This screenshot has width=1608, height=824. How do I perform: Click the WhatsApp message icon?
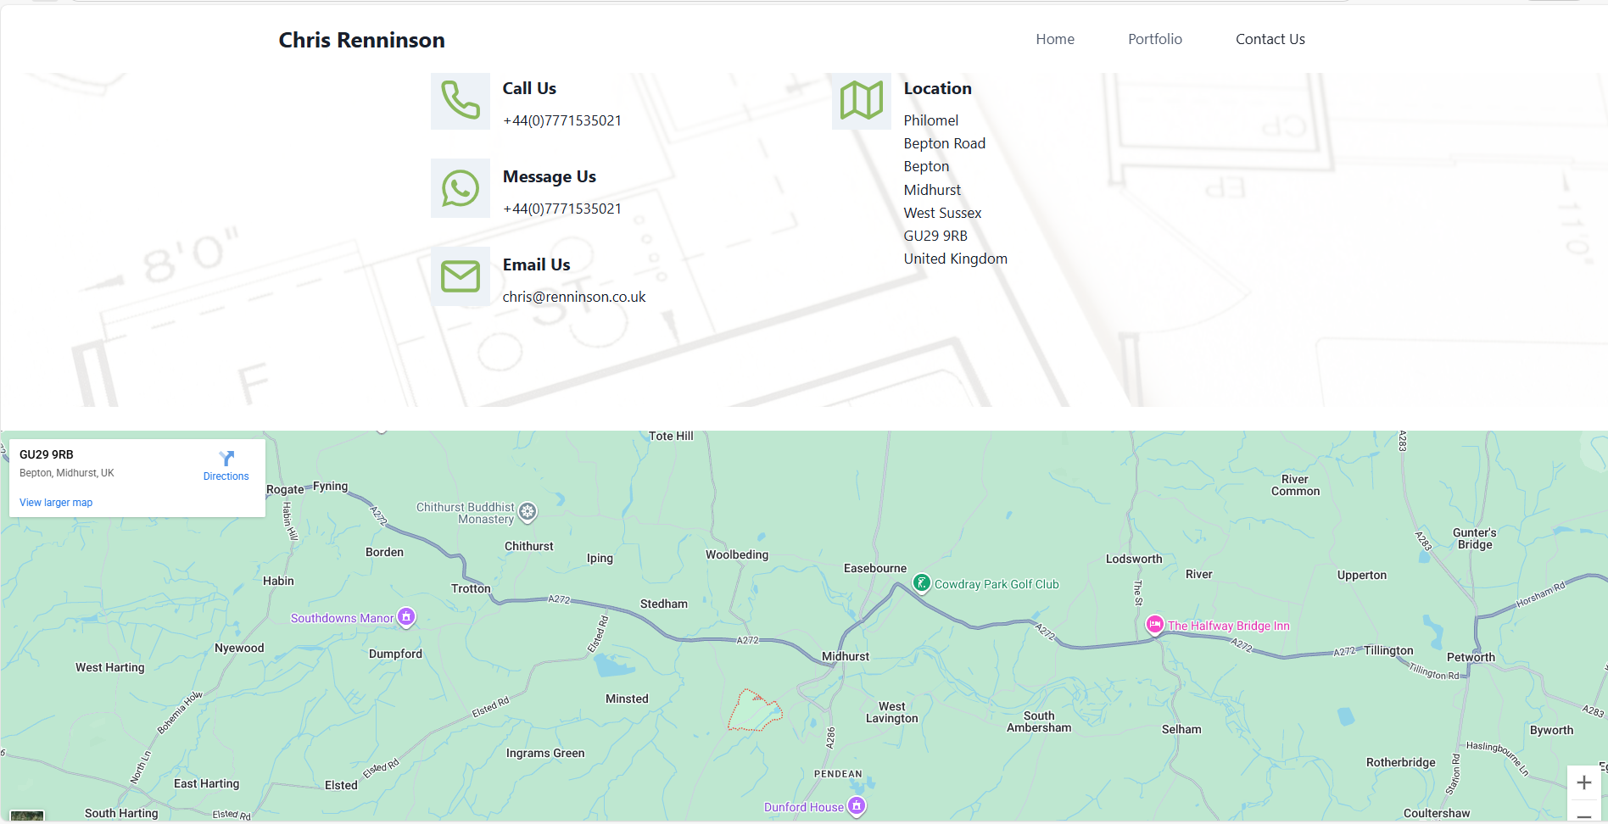[460, 188]
